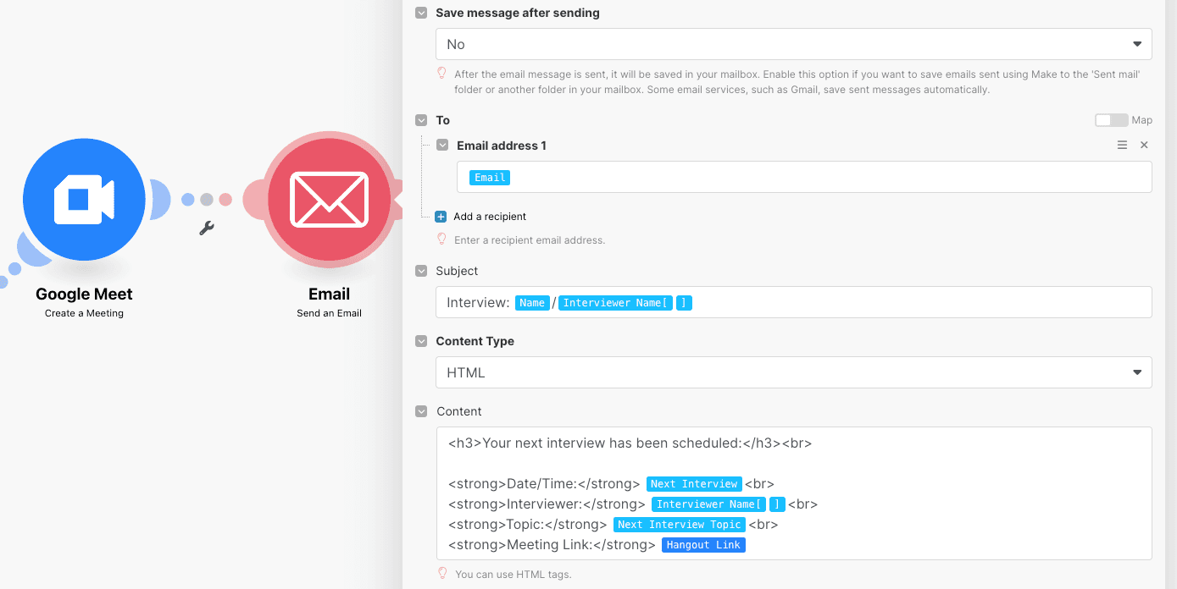Click the plus icon next to Add a recipient

(440, 216)
